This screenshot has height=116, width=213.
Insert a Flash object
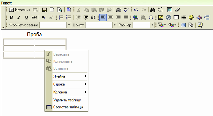(168, 17)
